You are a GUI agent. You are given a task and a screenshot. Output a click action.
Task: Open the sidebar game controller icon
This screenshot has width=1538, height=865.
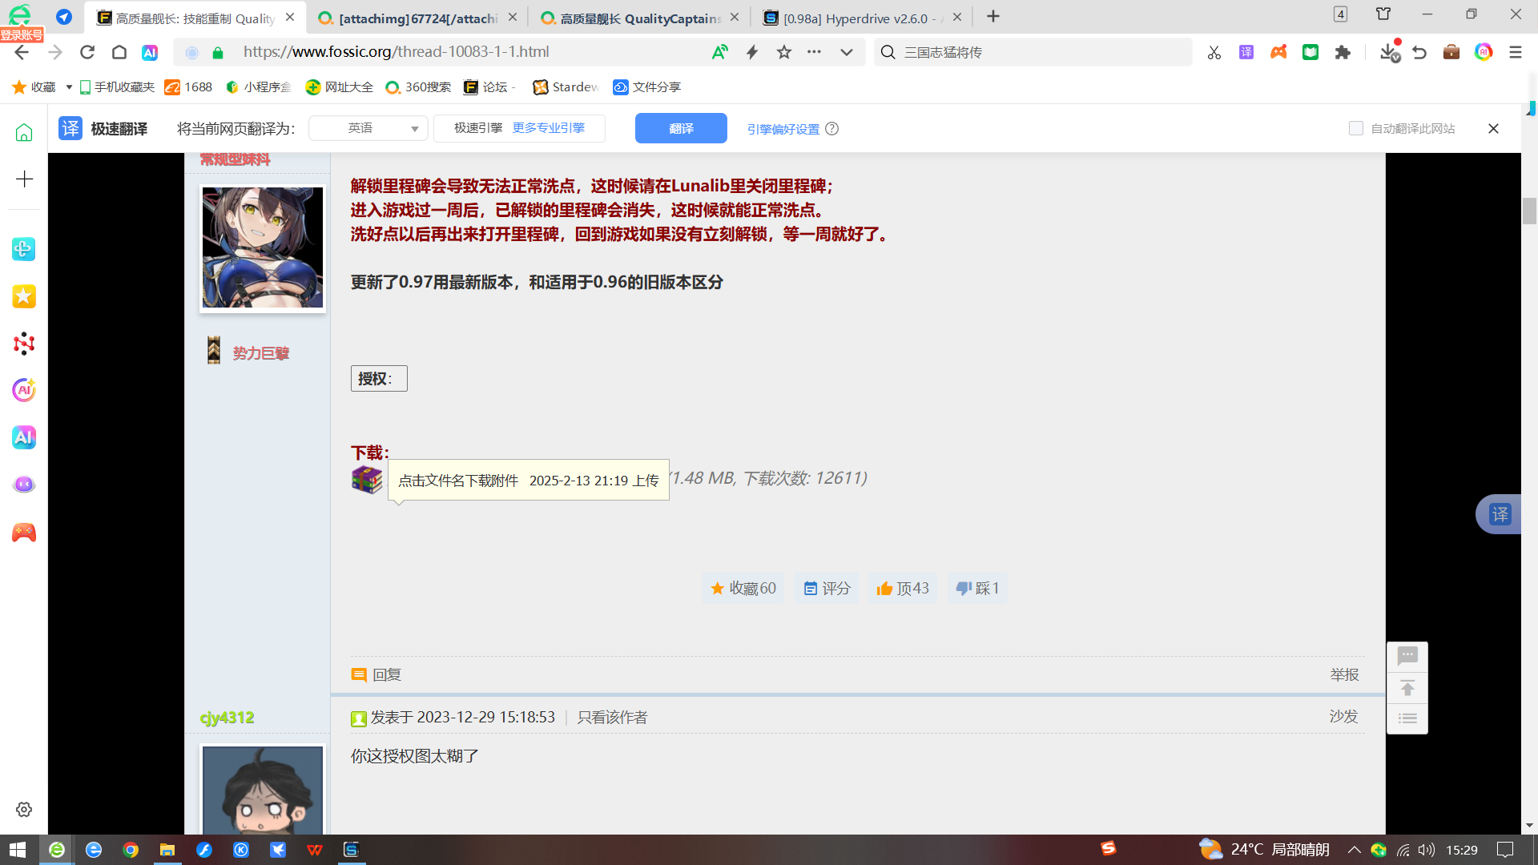pos(24,533)
